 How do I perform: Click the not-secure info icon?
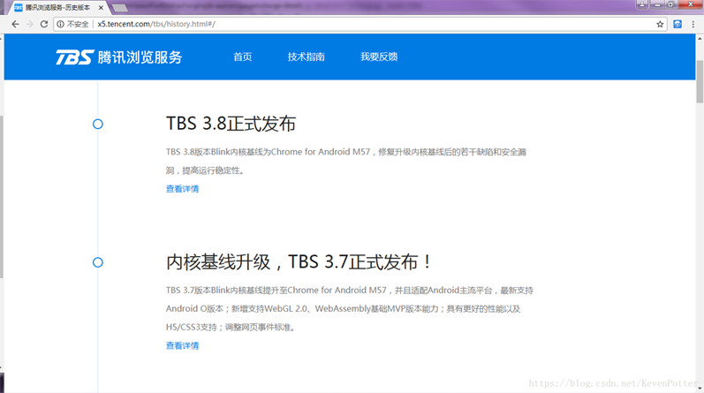(60, 24)
